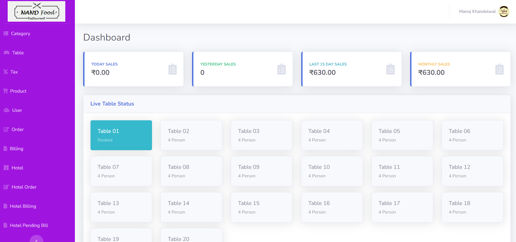Open Hotel Order in the sidebar
This screenshot has width=516, height=242.
pyautogui.click(x=24, y=187)
